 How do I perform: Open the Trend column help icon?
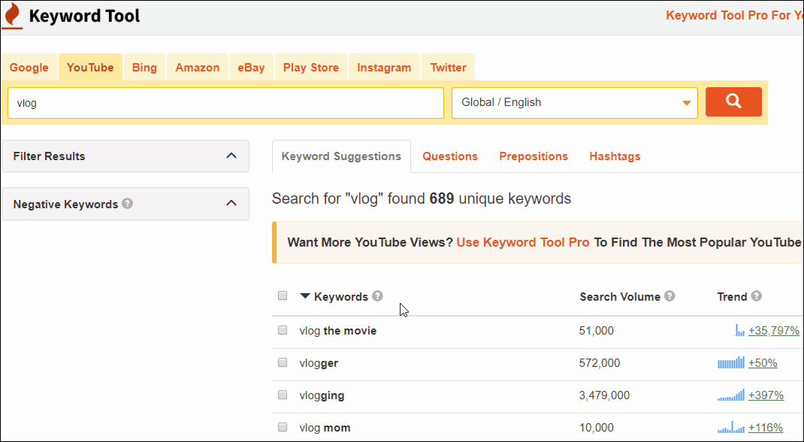click(x=757, y=296)
